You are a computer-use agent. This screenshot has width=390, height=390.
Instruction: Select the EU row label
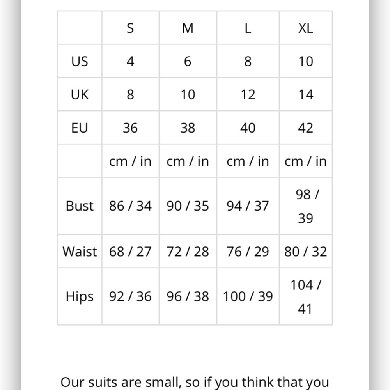point(80,128)
